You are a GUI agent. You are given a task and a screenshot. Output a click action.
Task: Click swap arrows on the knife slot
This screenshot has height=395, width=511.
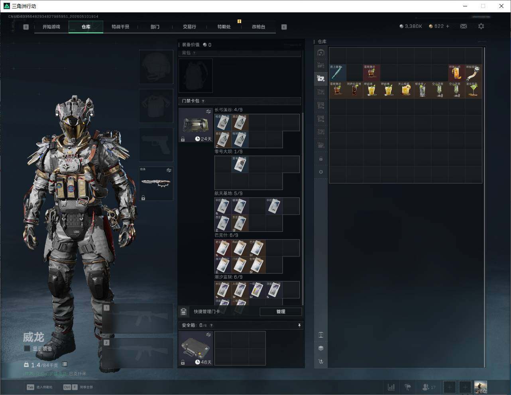169,170
